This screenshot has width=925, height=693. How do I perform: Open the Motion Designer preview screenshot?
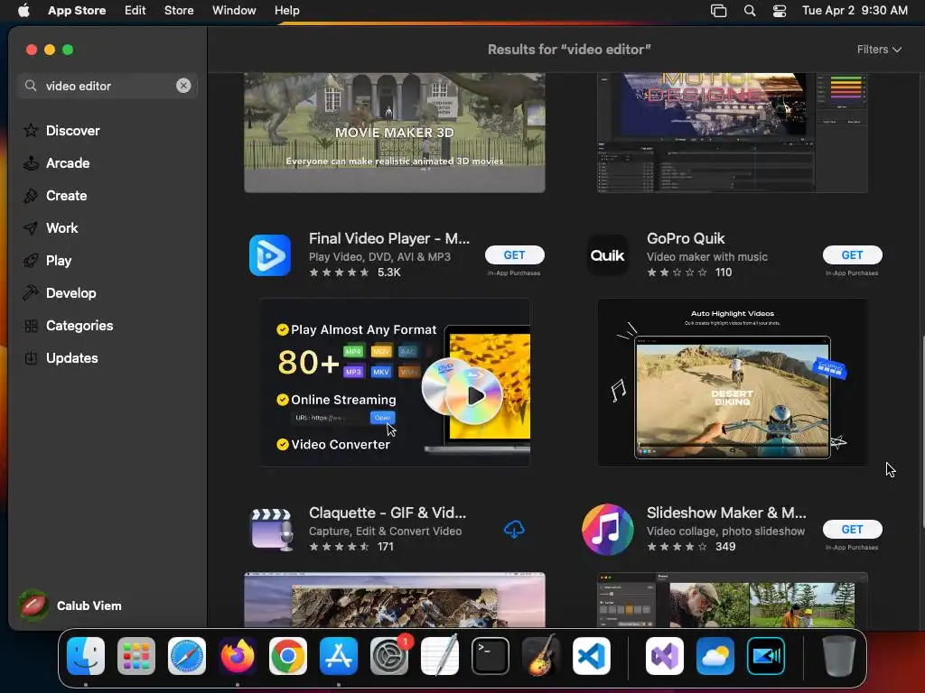pyautogui.click(x=732, y=133)
